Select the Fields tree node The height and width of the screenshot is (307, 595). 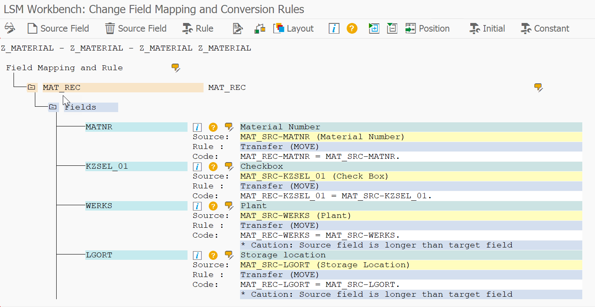coord(91,107)
